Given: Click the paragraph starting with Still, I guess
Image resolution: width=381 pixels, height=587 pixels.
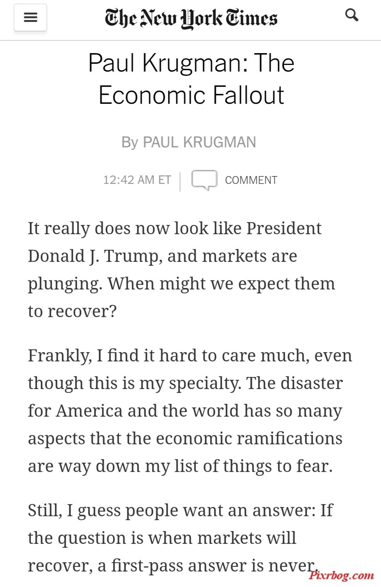Looking at the screenshot, I should pyautogui.click(x=180, y=537).
